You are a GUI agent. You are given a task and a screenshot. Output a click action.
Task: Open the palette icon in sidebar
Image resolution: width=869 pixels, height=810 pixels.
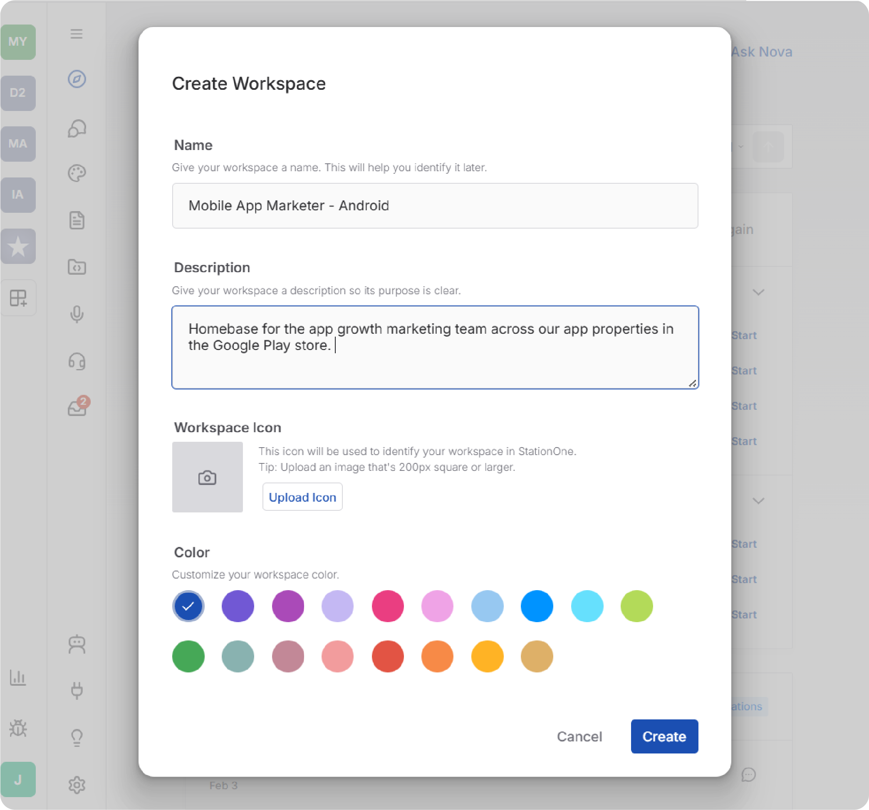[x=77, y=173]
